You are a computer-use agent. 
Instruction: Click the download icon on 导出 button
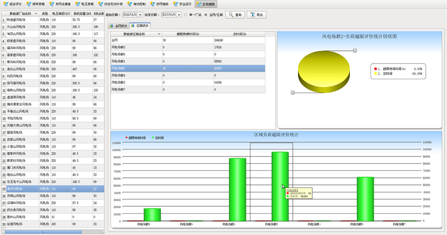coord(253,15)
